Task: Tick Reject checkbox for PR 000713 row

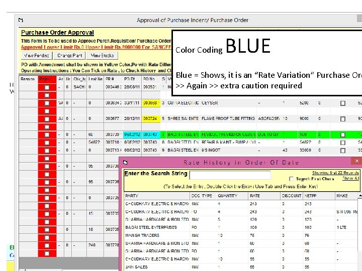Action: pyautogui.click(x=47, y=151)
